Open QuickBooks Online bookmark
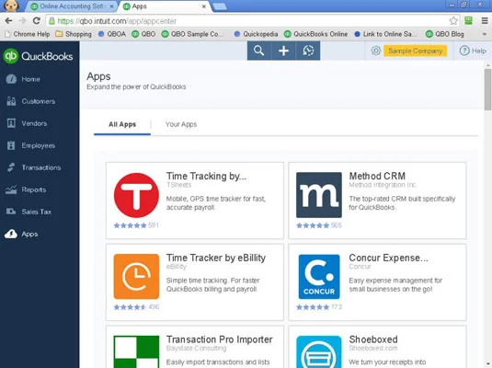Image resolution: width=492 pixels, height=368 pixels. 315,34
